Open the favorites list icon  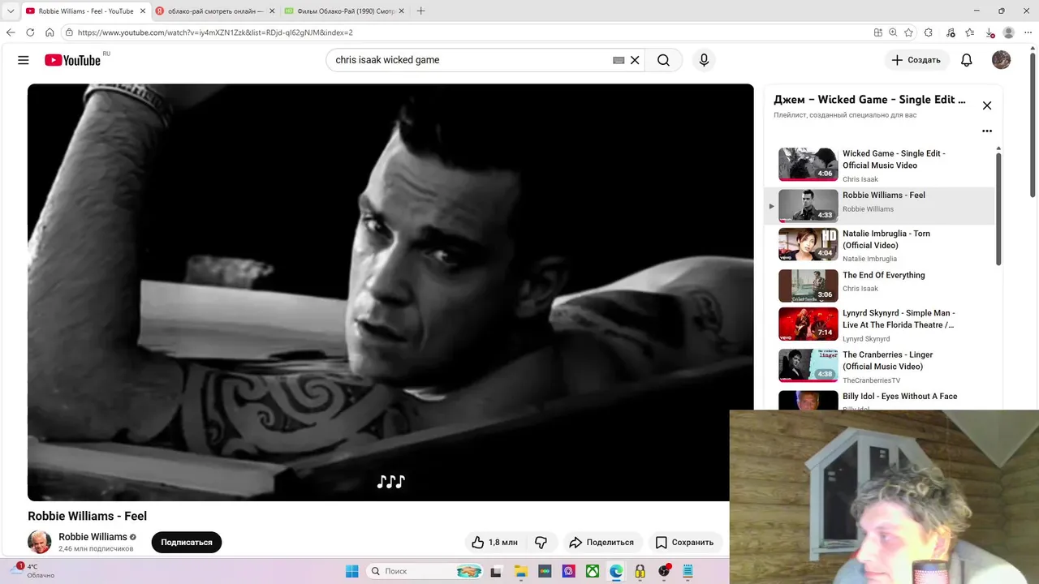969,32
